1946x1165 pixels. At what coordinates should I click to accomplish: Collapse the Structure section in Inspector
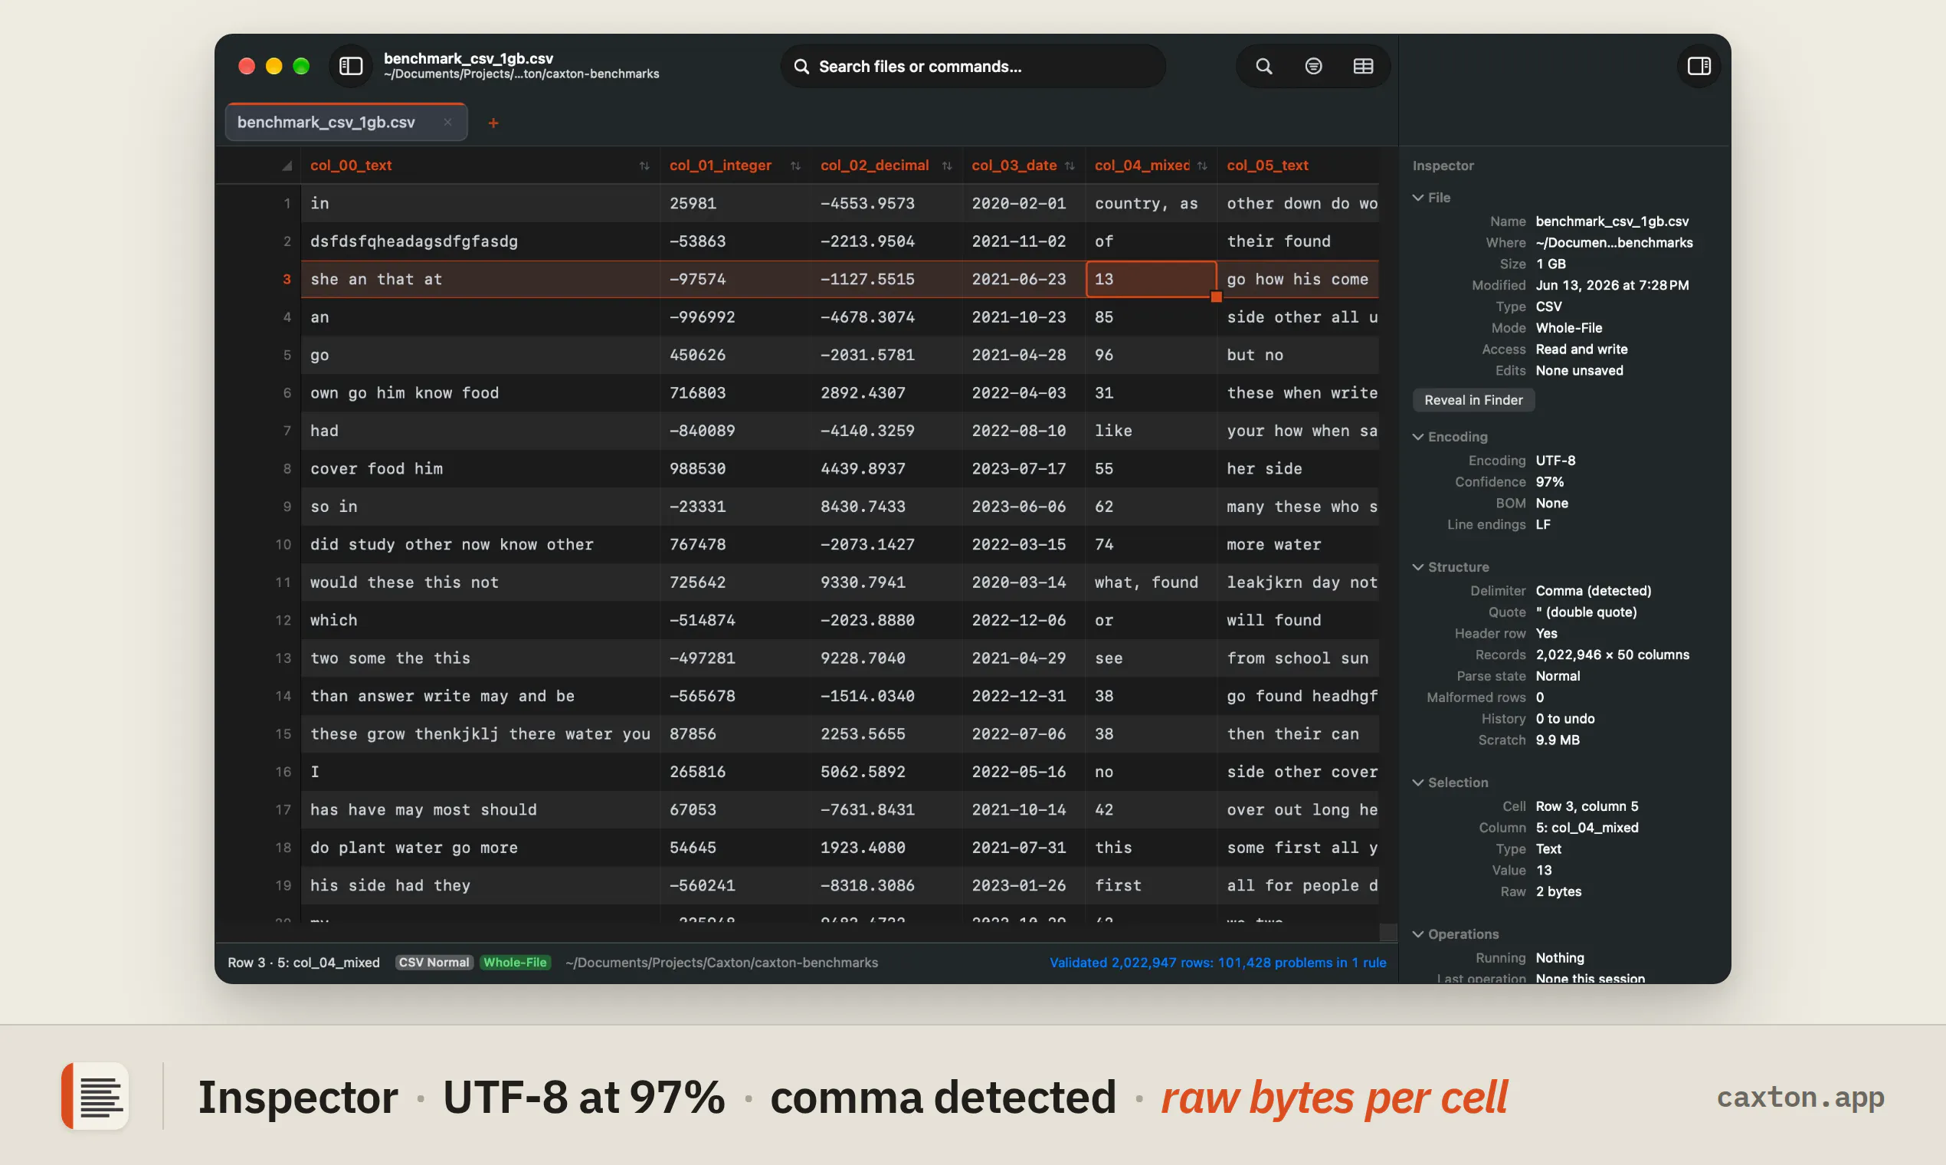point(1418,567)
